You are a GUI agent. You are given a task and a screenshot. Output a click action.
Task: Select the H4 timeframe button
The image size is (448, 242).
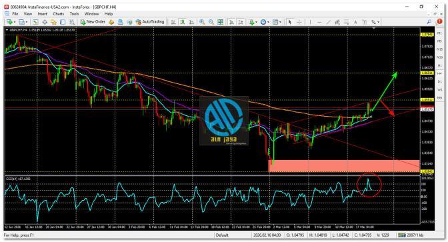pos(439,73)
